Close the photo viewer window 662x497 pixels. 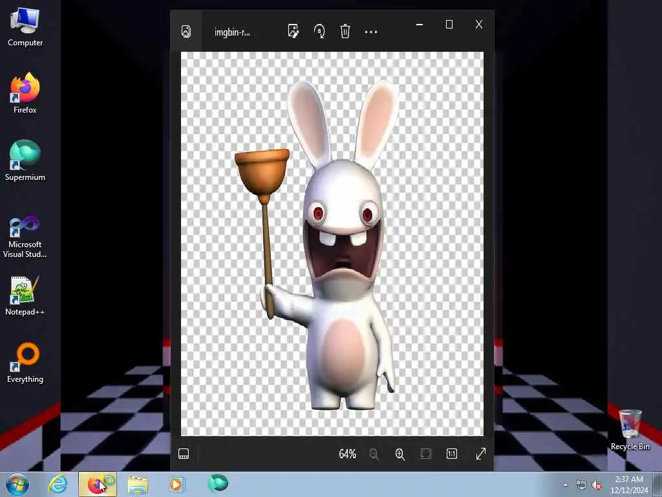pos(479,25)
